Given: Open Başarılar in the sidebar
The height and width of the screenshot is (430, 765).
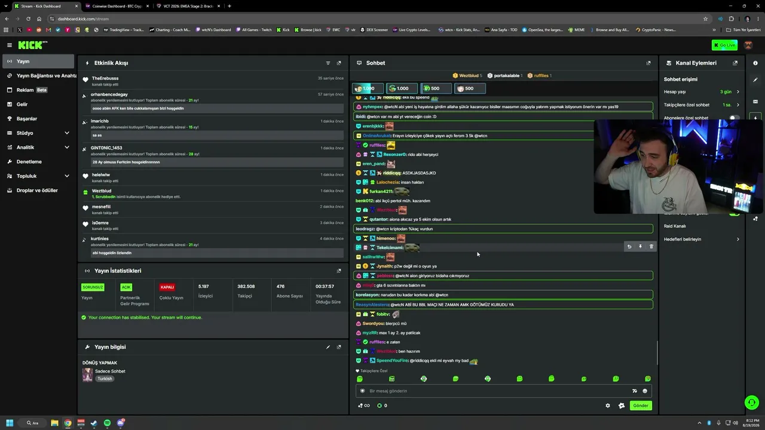Looking at the screenshot, I should pos(38,119).
